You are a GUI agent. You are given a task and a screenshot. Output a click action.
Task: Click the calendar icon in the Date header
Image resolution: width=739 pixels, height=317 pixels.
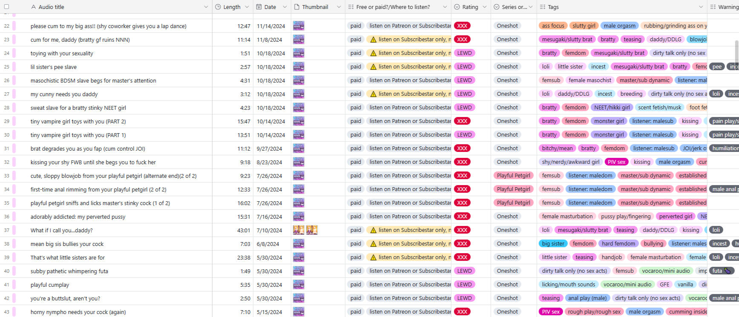coord(259,7)
